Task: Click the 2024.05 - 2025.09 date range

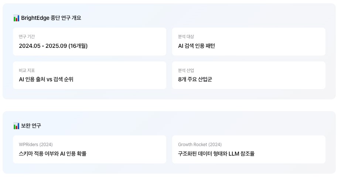Action: (x=43, y=46)
